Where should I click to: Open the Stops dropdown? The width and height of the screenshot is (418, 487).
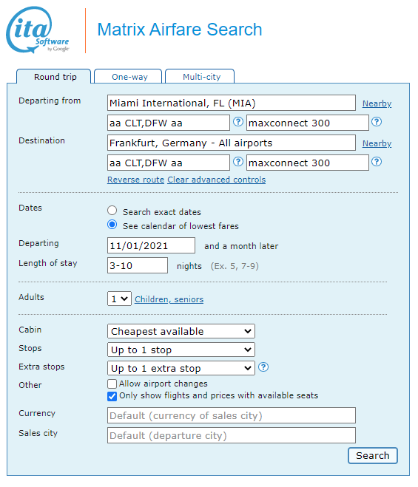pyautogui.click(x=181, y=350)
